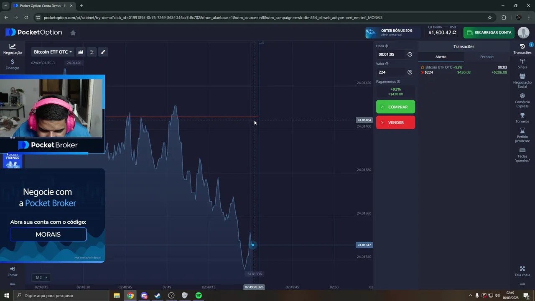
Task: Show hidden system tray icons
Action: pyautogui.click(x=470, y=296)
